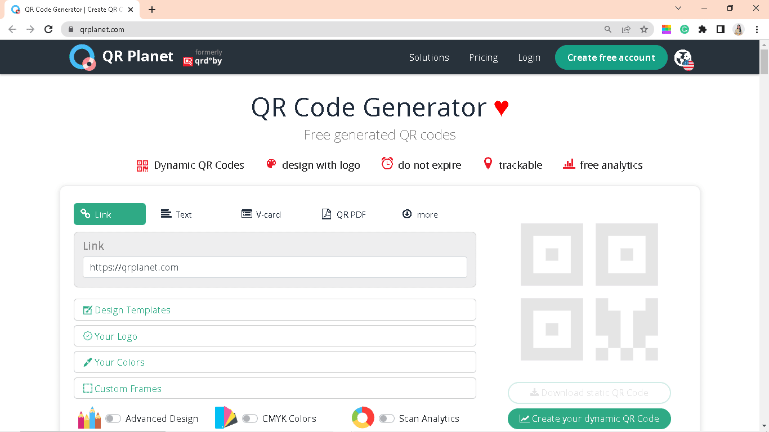Image resolution: width=769 pixels, height=432 pixels.
Task: Click the colorful grid extension icon
Action: (x=667, y=29)
